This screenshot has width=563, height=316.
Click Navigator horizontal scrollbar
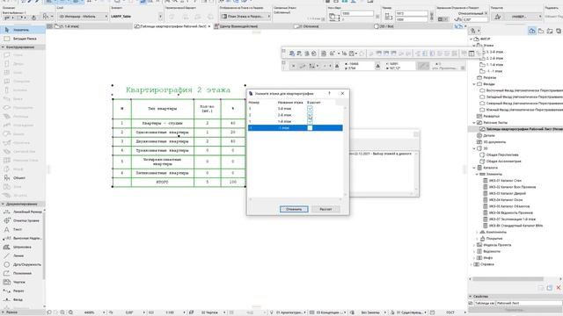pos(508,279)
